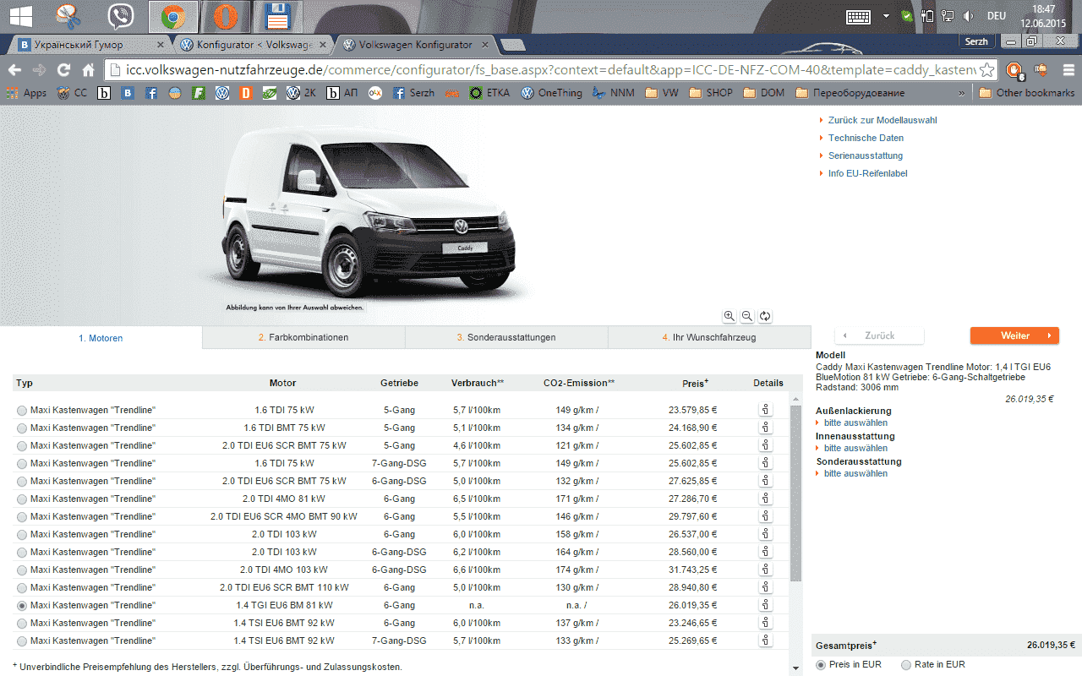Click the engine table scroll-up arrow

coord(795,397)
